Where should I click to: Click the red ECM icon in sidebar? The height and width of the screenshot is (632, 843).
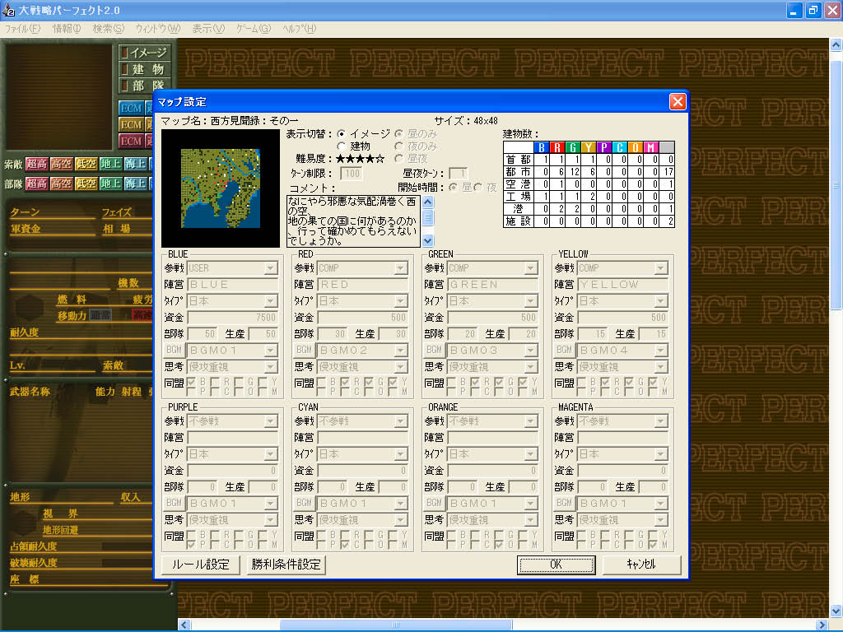[x=131, y=142]
